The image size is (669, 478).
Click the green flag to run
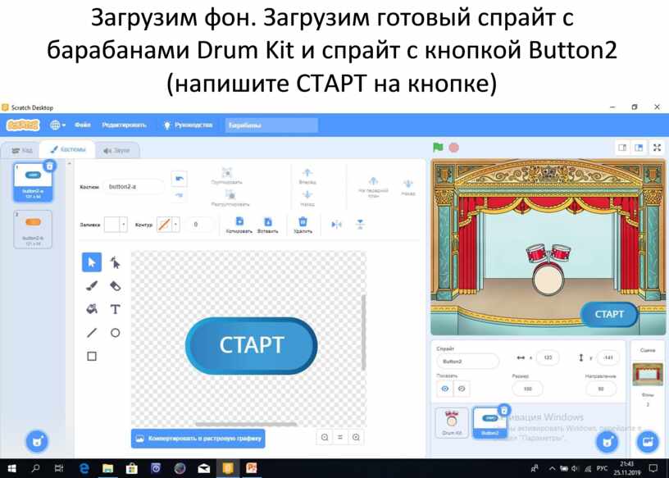tap(438, 148)
